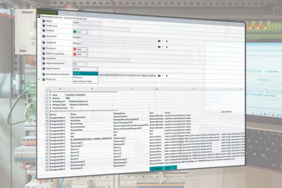Open file chooser folder icon for Source File
The width and height of the screenshot is (282, 188).
(159, 41)
